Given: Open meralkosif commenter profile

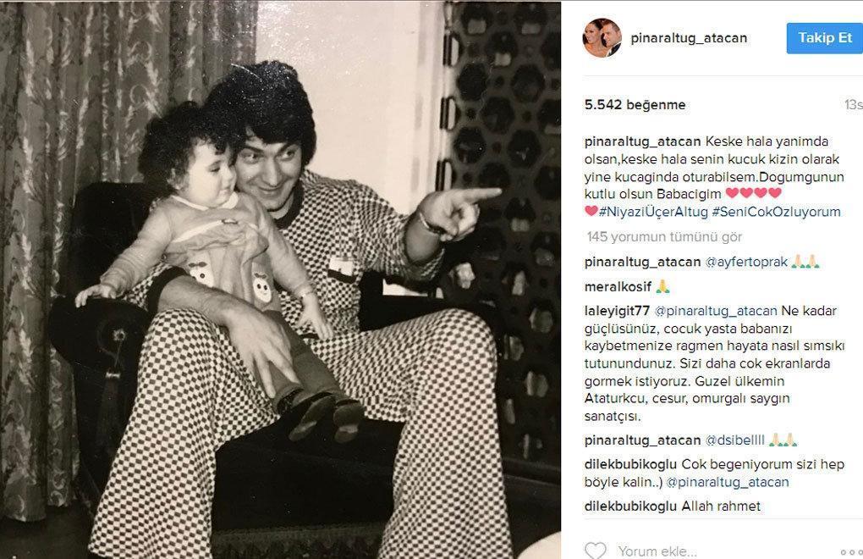Looking at the screenshot, I should tap(618, 287).
